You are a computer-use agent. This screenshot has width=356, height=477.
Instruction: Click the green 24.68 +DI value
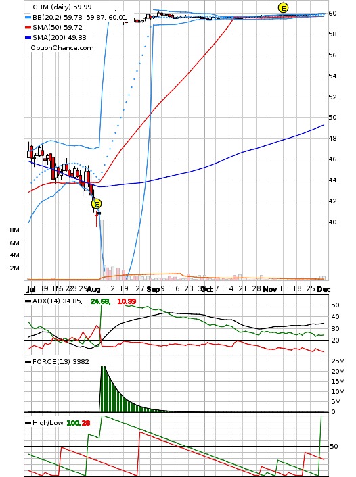99,301
